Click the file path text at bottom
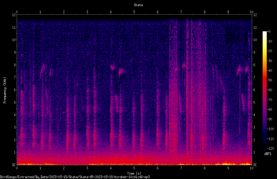 [x=75, y=177]
